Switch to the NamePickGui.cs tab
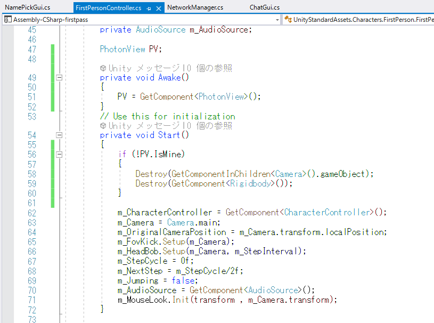The width and height of the screenshot is (434, 323). pos(28,7)
